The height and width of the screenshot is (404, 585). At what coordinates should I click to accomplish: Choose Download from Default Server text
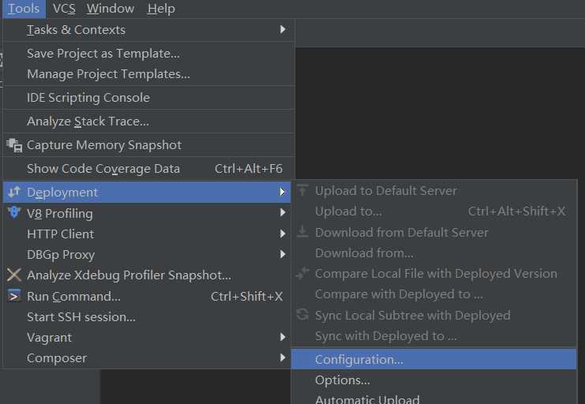[x=402, y=233]
